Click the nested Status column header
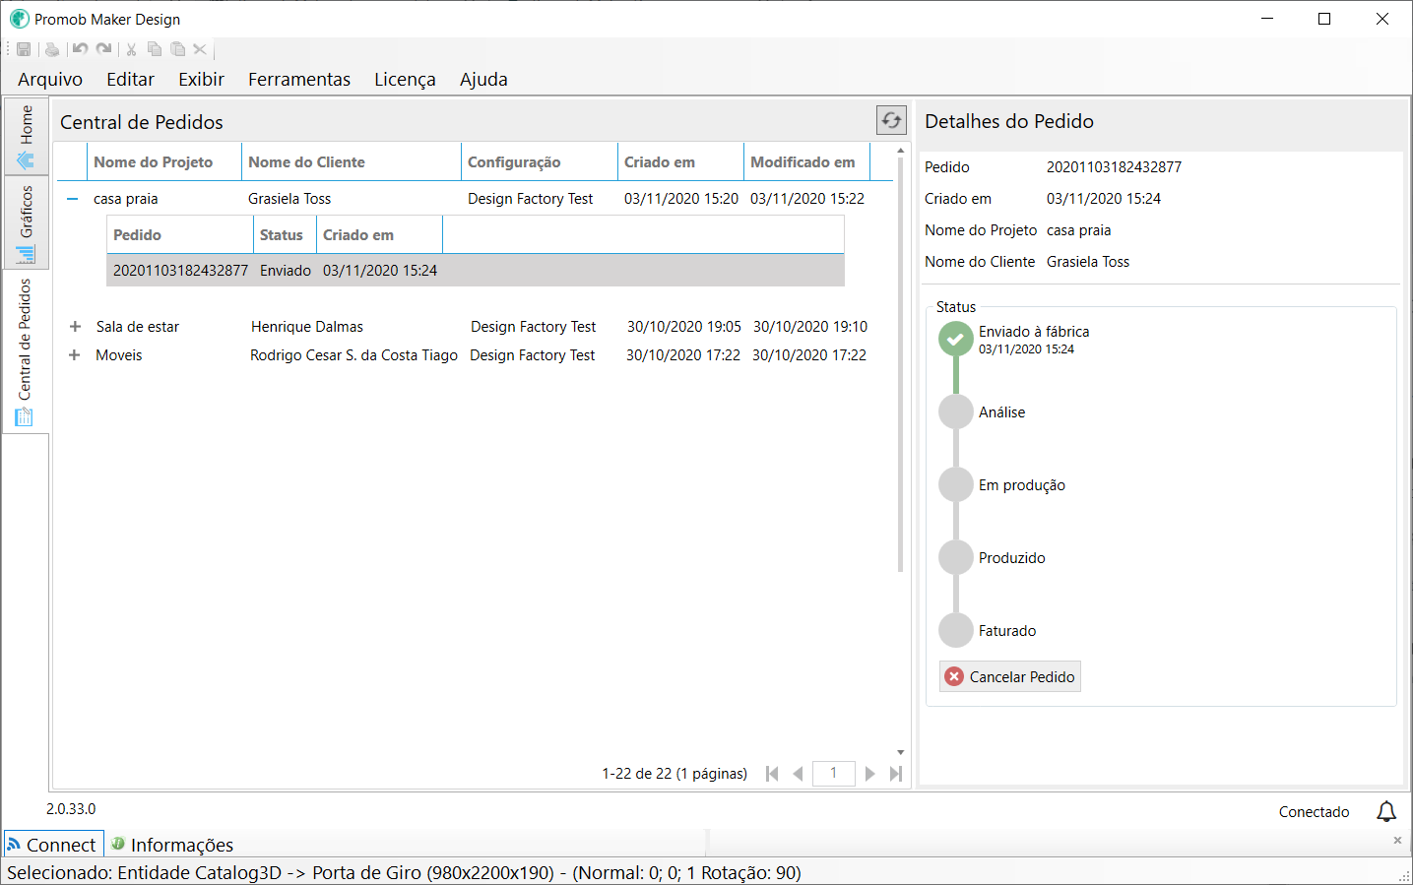Viewport: 1413px width, 885px height. click(285, 234)
